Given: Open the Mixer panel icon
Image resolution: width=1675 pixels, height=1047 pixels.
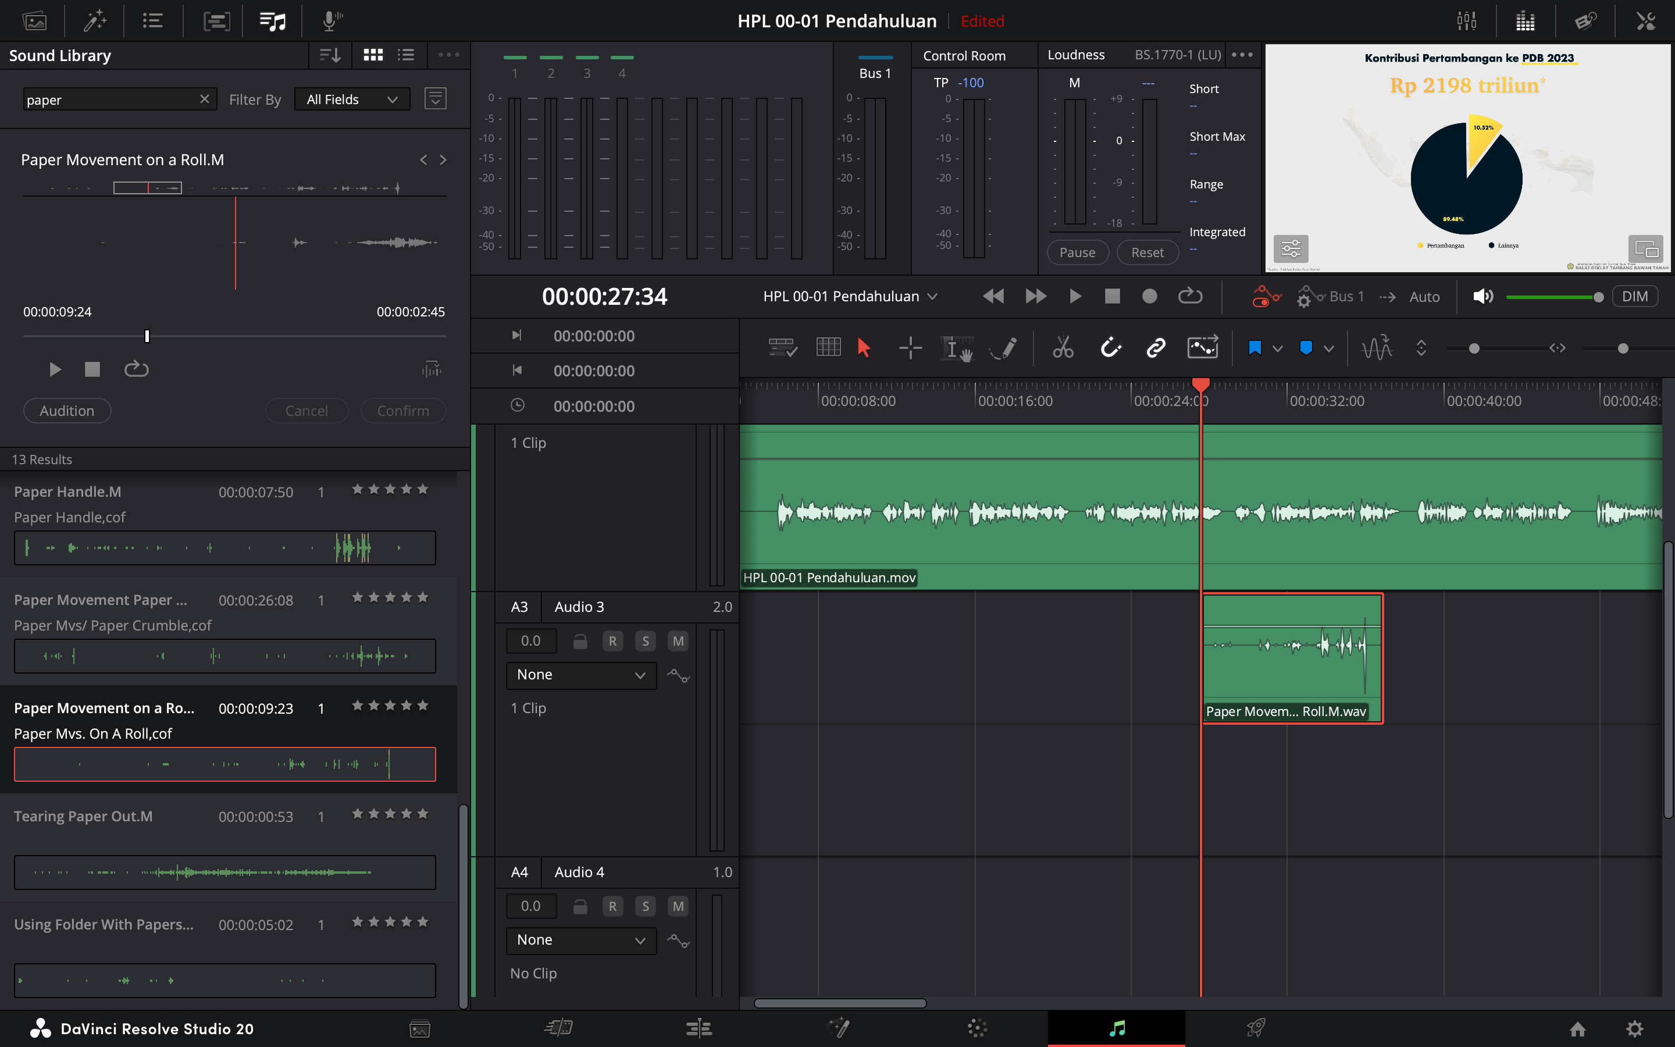Looking at the screenshot, I should [x=1466, y=21].
